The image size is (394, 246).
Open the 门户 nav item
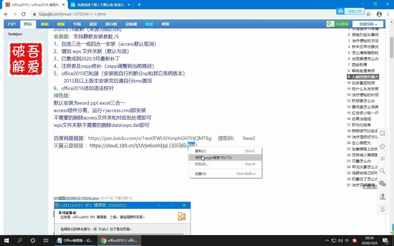click(x=12, y=24)
